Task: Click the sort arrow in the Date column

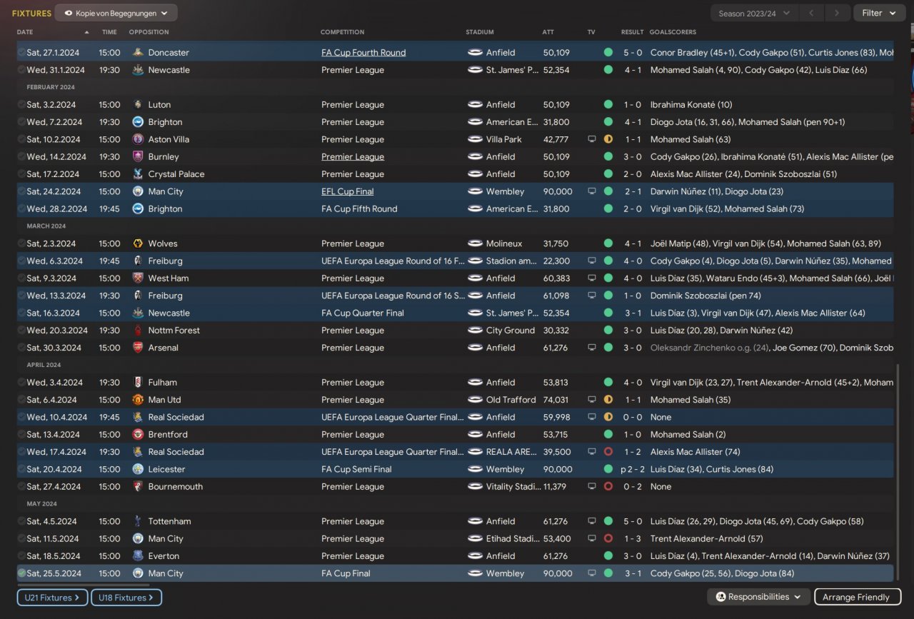Action: coord(87,32)
